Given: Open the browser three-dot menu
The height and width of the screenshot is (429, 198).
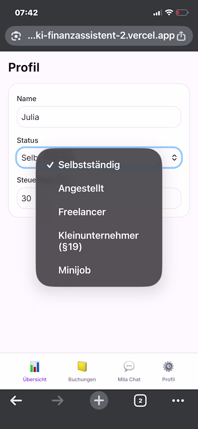Looking at the screenshot, I should (178, 401).
